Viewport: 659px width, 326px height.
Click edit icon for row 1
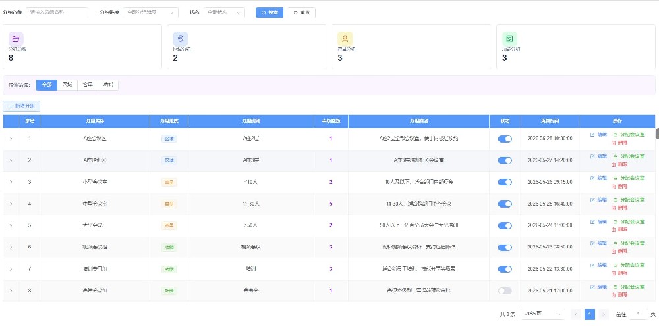click(x=592, y=135)
